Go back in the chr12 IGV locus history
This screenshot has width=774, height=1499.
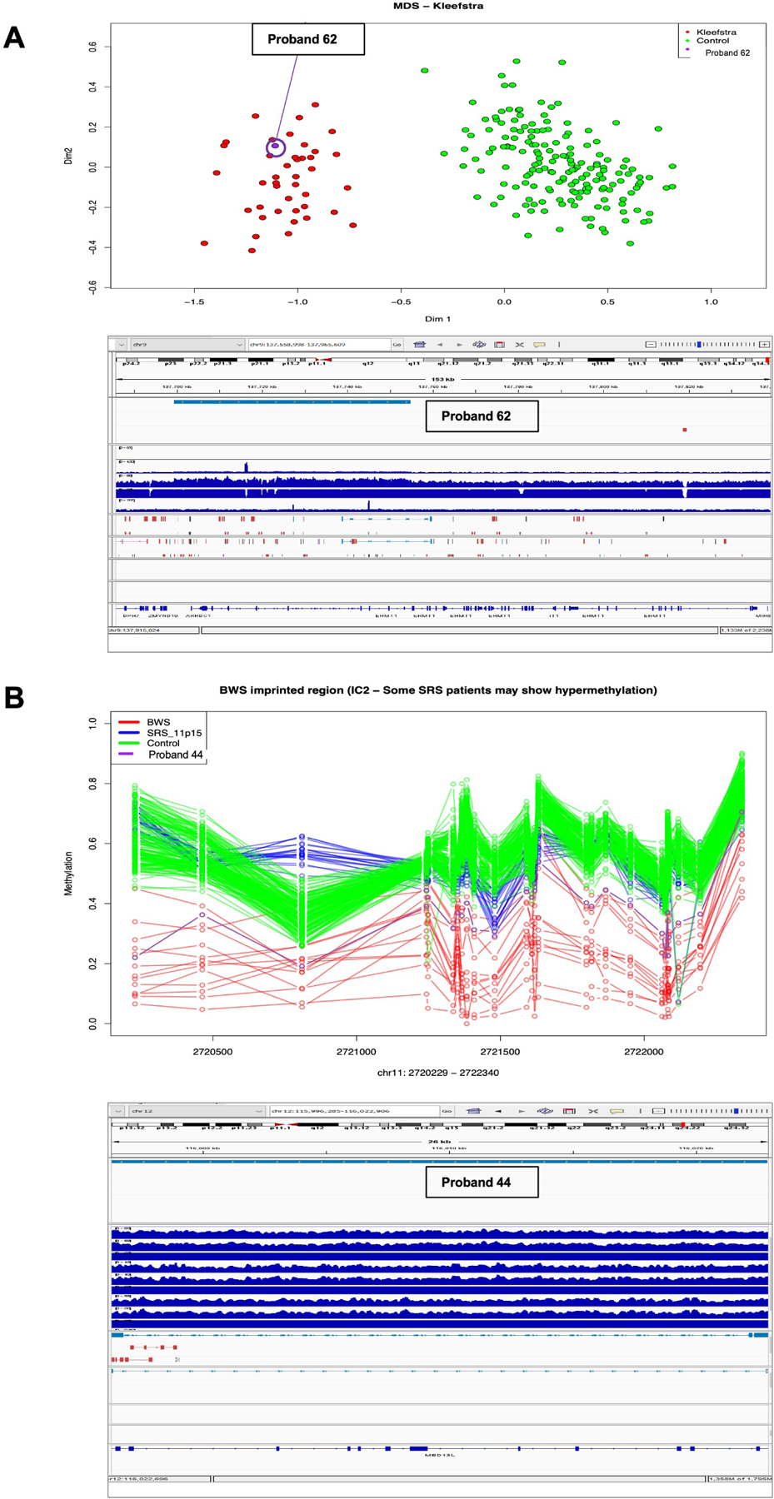498,1111
